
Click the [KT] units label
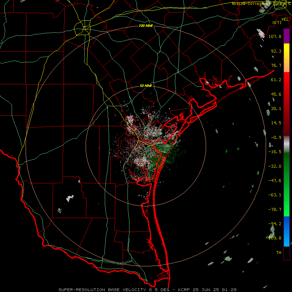[277, 22]
